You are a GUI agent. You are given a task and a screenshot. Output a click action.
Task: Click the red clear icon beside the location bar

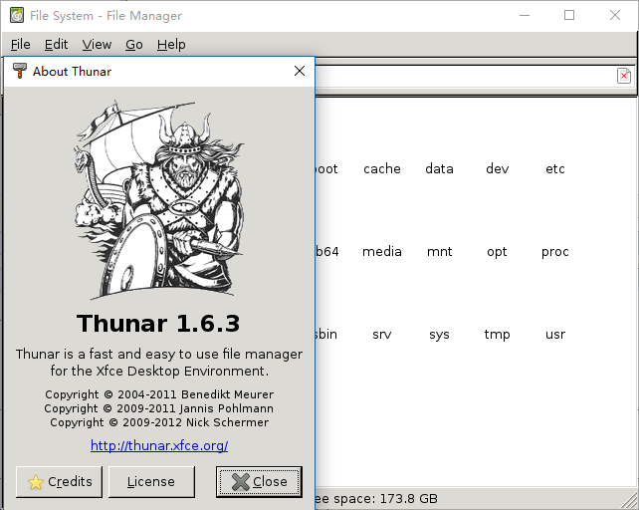pyautogui.click(x=624, y=76)
